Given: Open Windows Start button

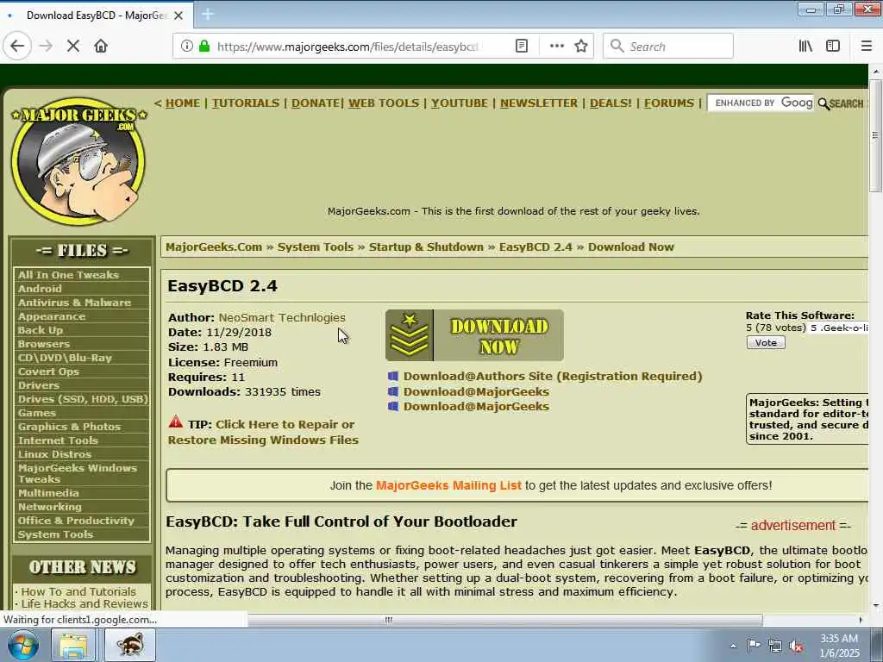Looking at the screenshot, I should pyautogui.click(x=22, y=645).
